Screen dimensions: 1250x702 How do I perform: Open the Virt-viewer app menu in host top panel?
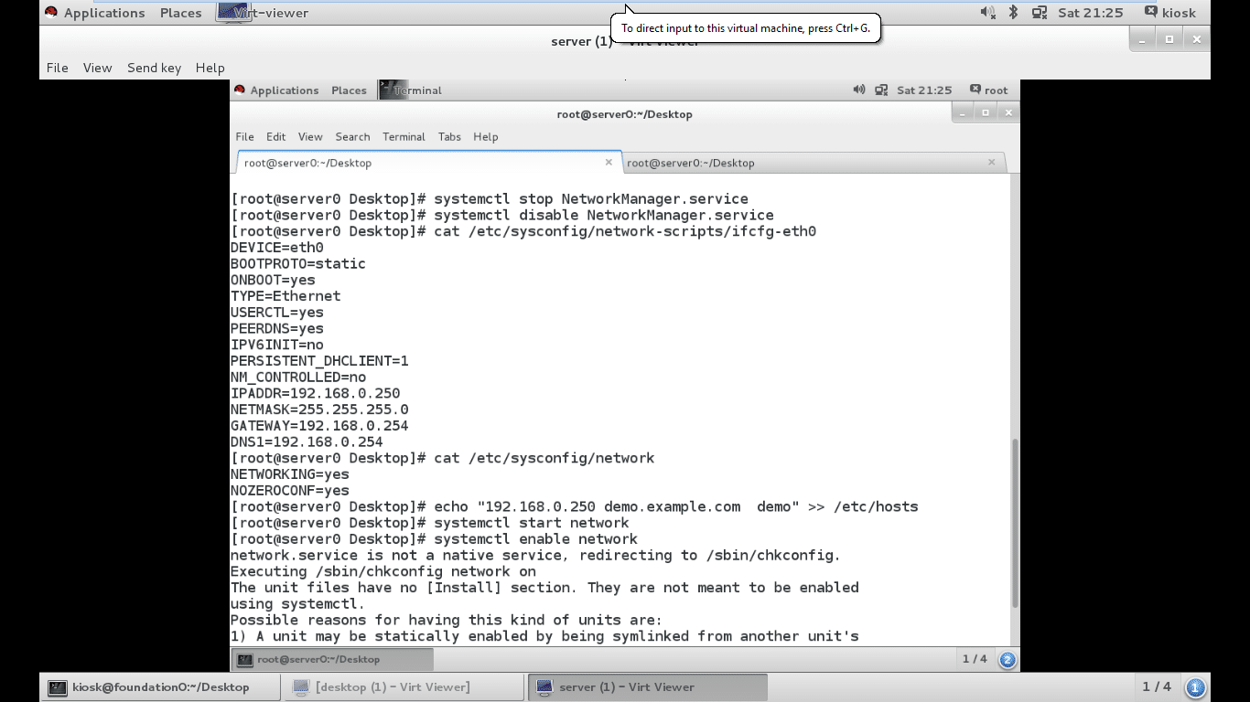click(263, 13)
